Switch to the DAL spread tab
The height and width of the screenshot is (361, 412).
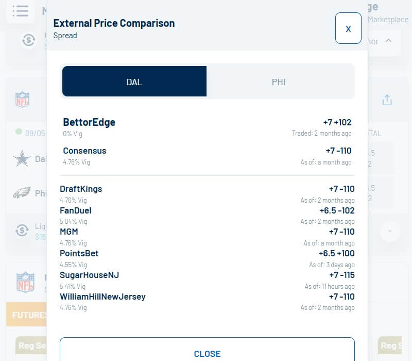point(134,81)
